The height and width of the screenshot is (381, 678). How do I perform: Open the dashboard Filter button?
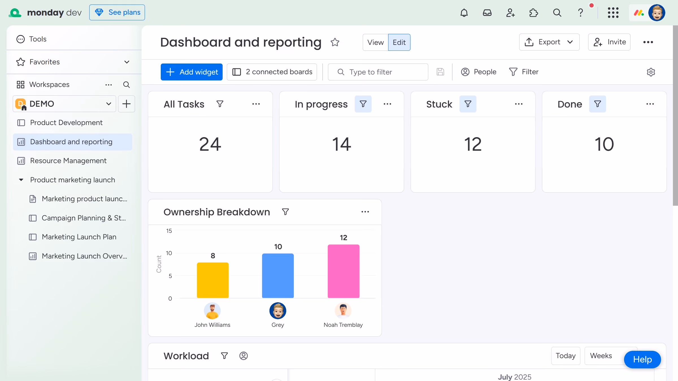(524, 72)
